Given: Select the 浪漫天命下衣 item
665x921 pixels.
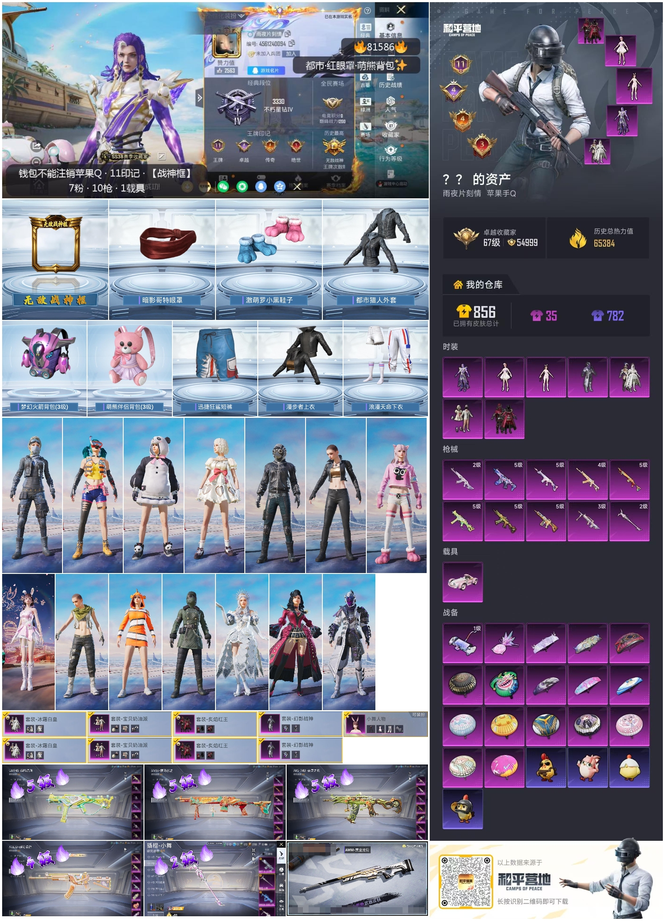Looking at the screenshot, I should point(386,368).
